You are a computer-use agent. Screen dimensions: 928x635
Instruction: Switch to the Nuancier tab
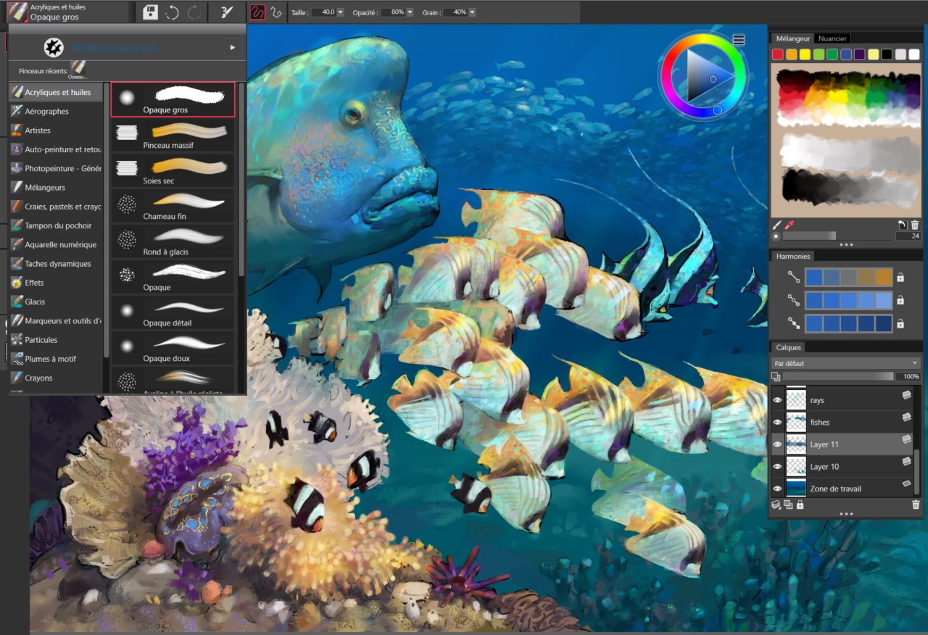click(832, 38)
